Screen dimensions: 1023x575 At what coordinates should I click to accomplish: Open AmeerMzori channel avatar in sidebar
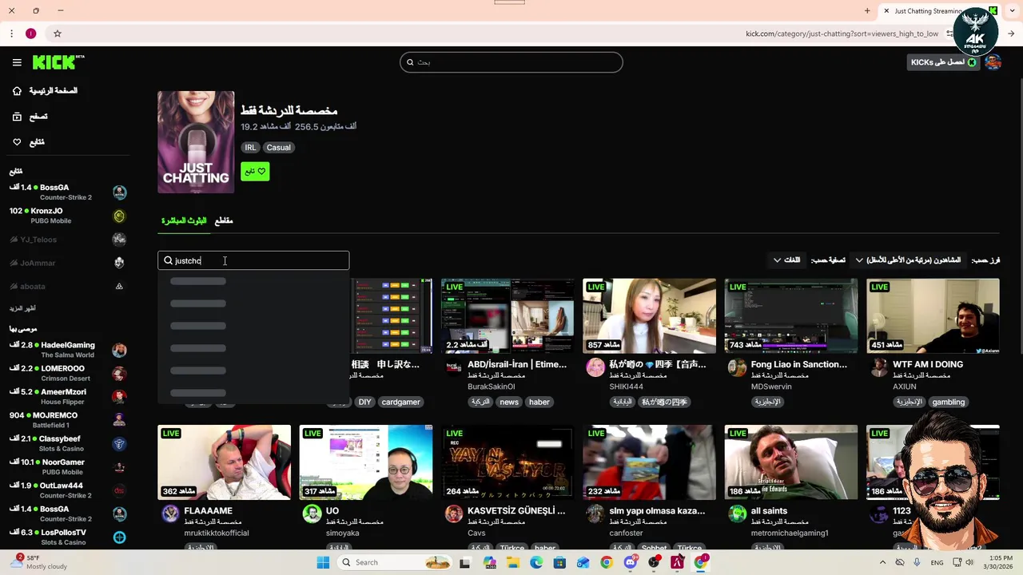pyautogui.click(x=119, y=396)
